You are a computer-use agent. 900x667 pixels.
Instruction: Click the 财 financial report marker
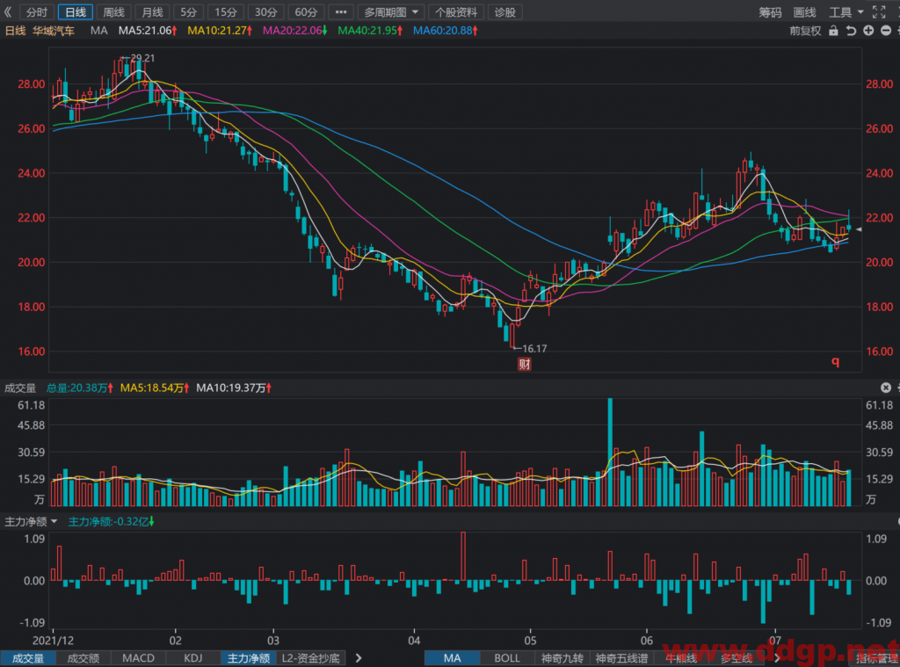click(x=524, y=364)
